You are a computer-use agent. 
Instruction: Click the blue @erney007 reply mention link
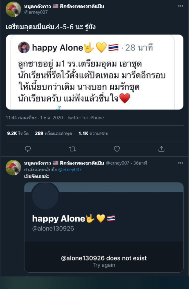tap(70, 170)
